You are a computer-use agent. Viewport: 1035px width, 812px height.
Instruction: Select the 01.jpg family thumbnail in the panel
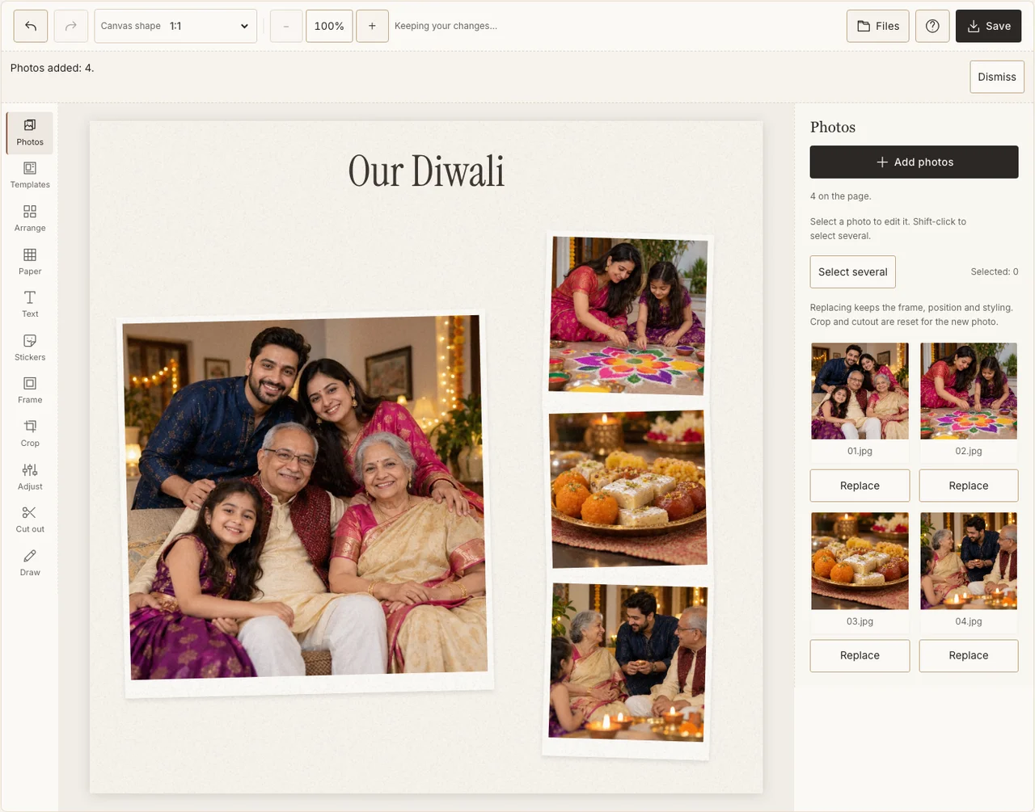[x=860, y=391]
